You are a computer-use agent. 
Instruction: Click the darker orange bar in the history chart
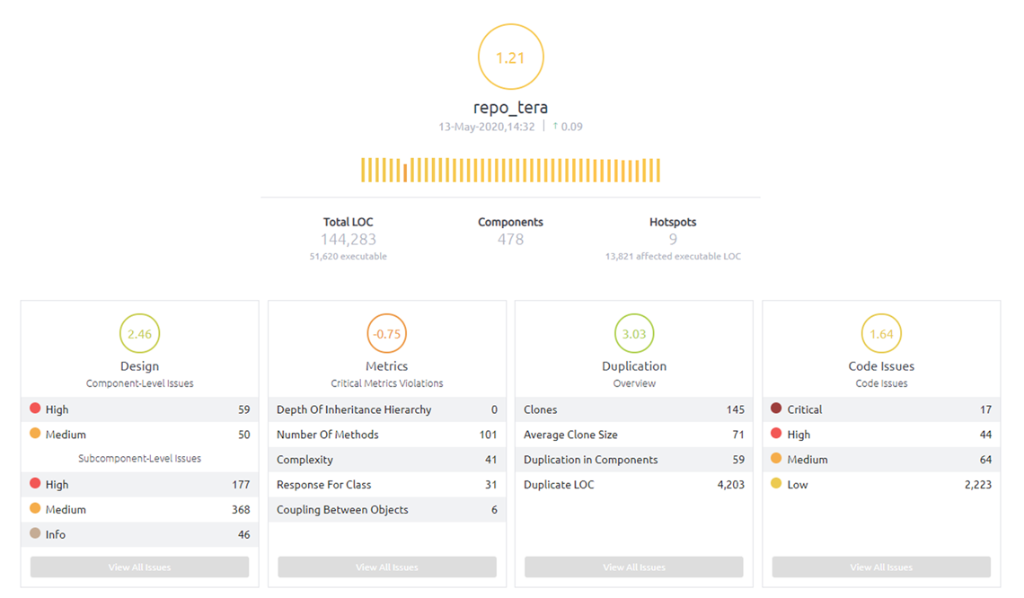click(x=405, y=173)
